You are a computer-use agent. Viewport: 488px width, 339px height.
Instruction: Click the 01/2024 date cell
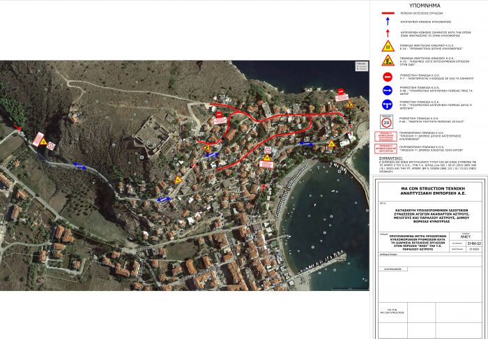[x=474, y=249]
